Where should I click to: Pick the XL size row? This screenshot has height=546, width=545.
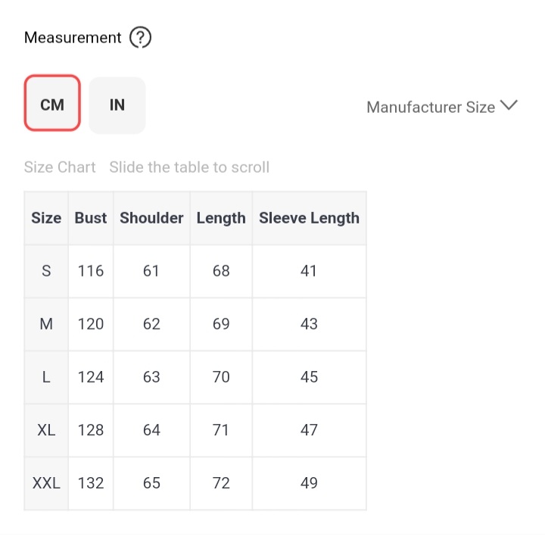tap(46, 430)
